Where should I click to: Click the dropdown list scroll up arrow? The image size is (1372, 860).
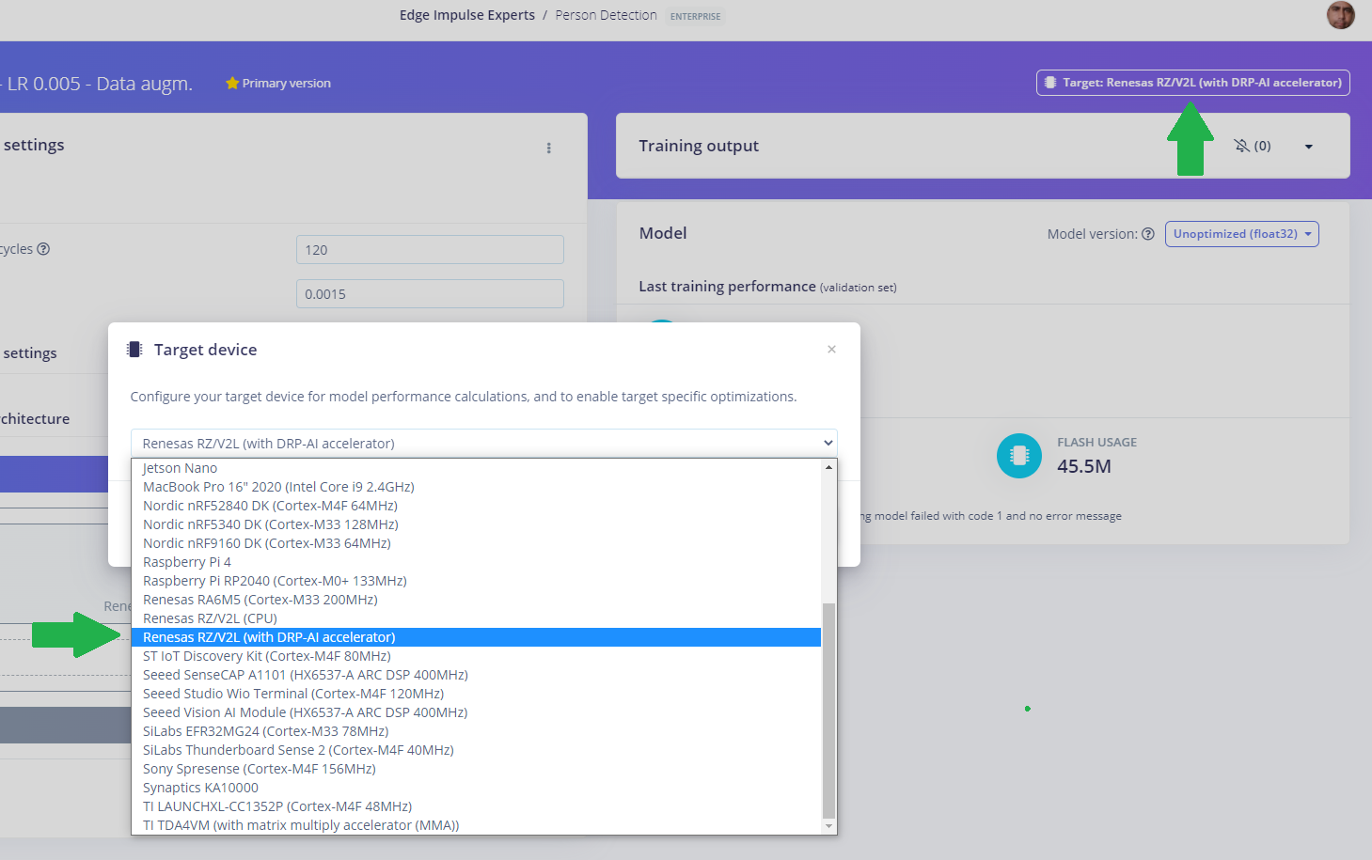tap(828, 467)
